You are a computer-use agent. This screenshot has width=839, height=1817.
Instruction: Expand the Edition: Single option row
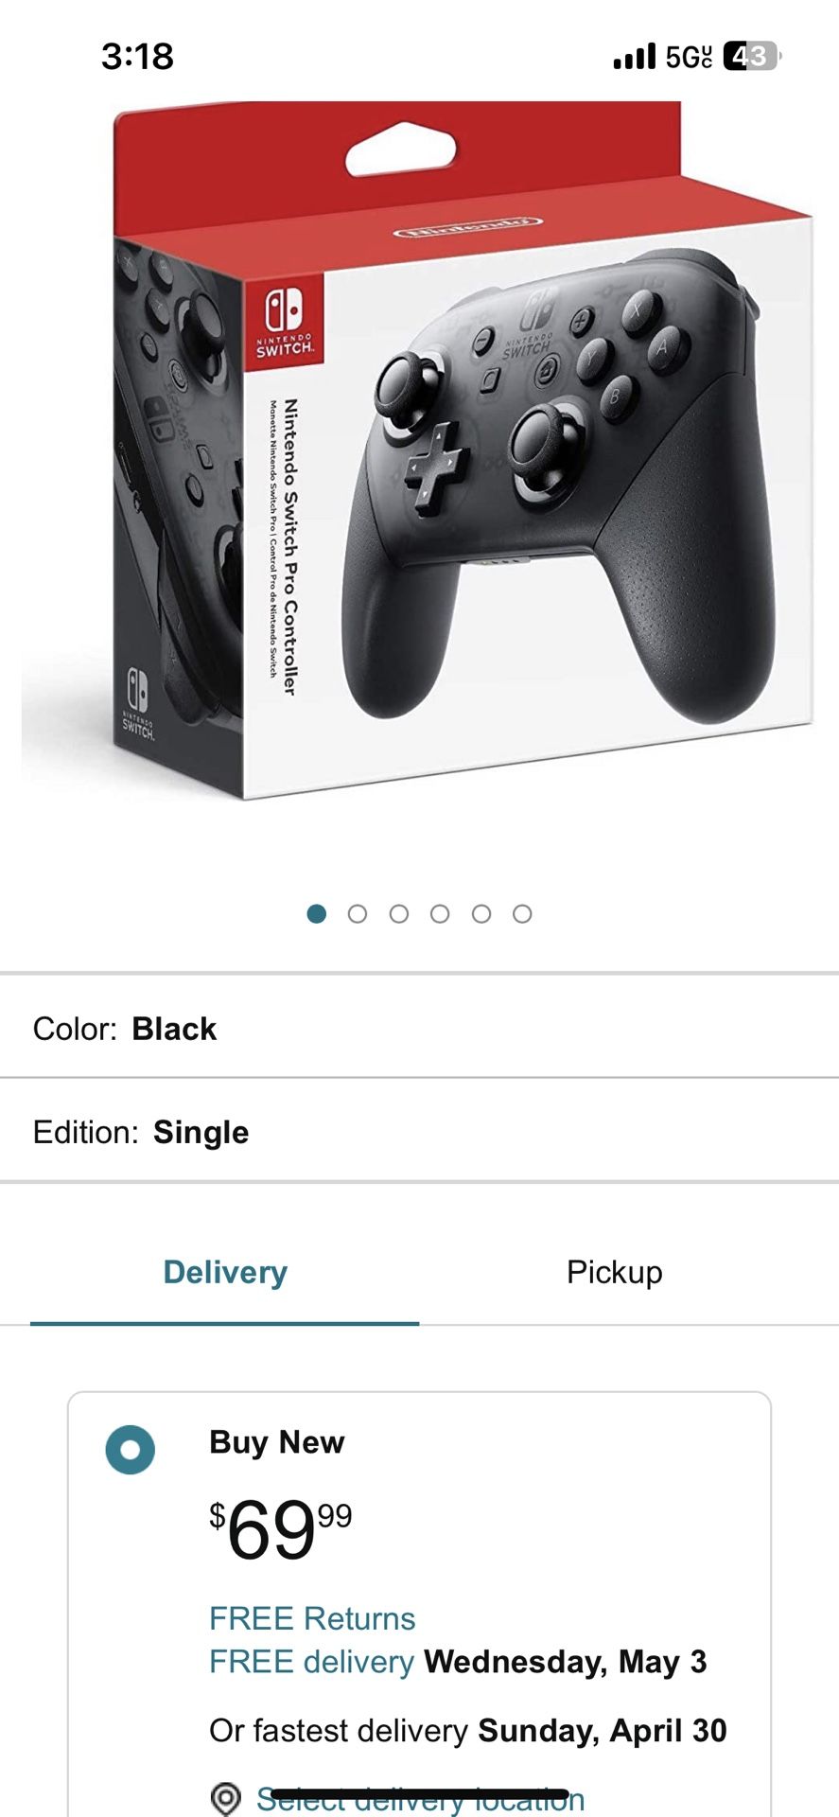click(419, 1132)
